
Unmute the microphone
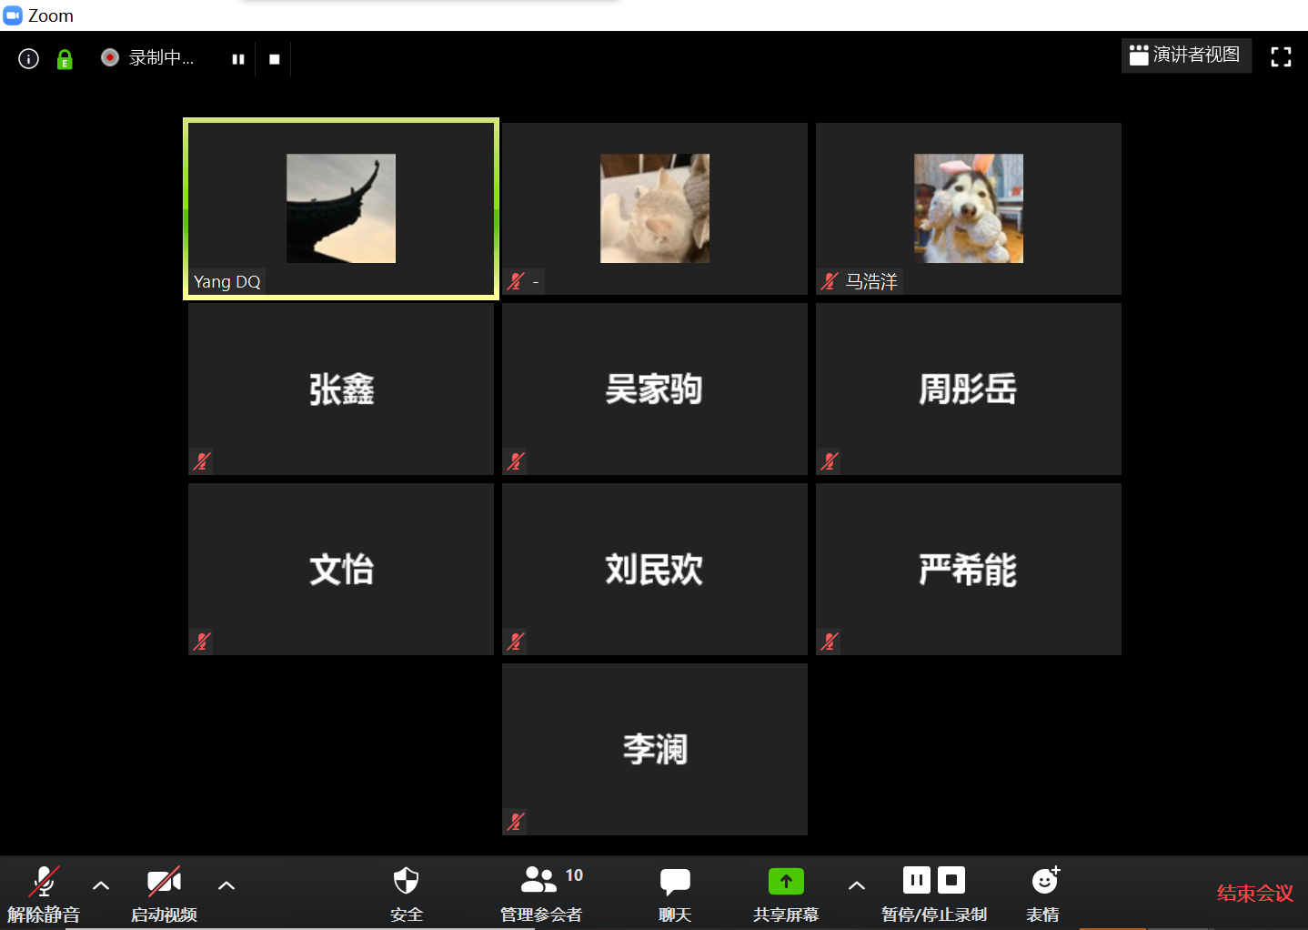[x=44, y=893]
